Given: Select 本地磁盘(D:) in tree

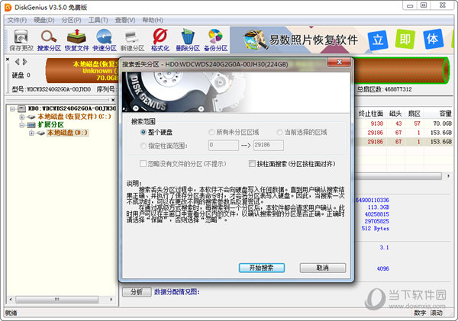Looking at the screenshot, I should 67,133.
